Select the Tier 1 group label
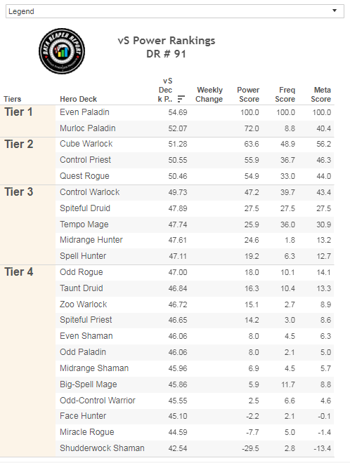 (x=18, y=112)
